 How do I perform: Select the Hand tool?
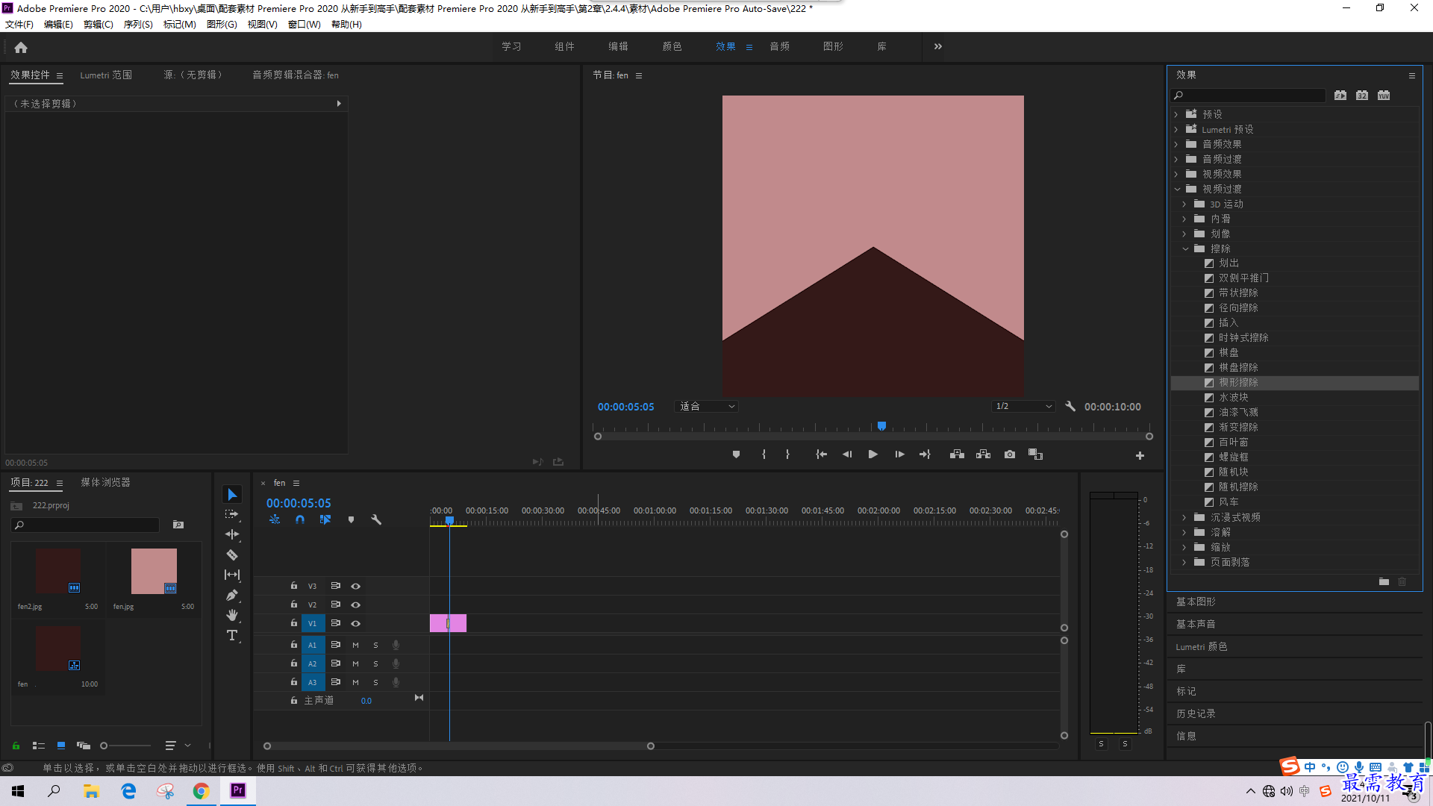pos(232,615)
